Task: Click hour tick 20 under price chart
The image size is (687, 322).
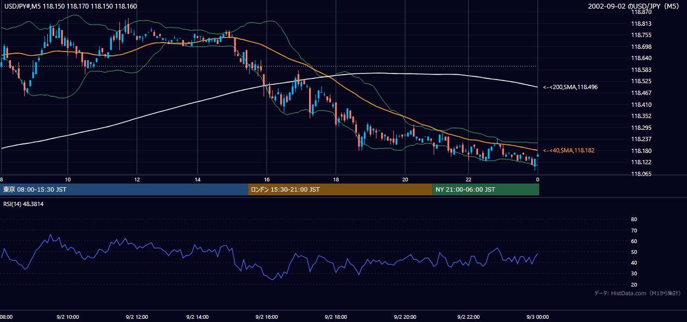Action: coord(405,179)
